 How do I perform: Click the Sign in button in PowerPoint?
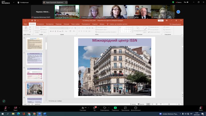[161, 21]
